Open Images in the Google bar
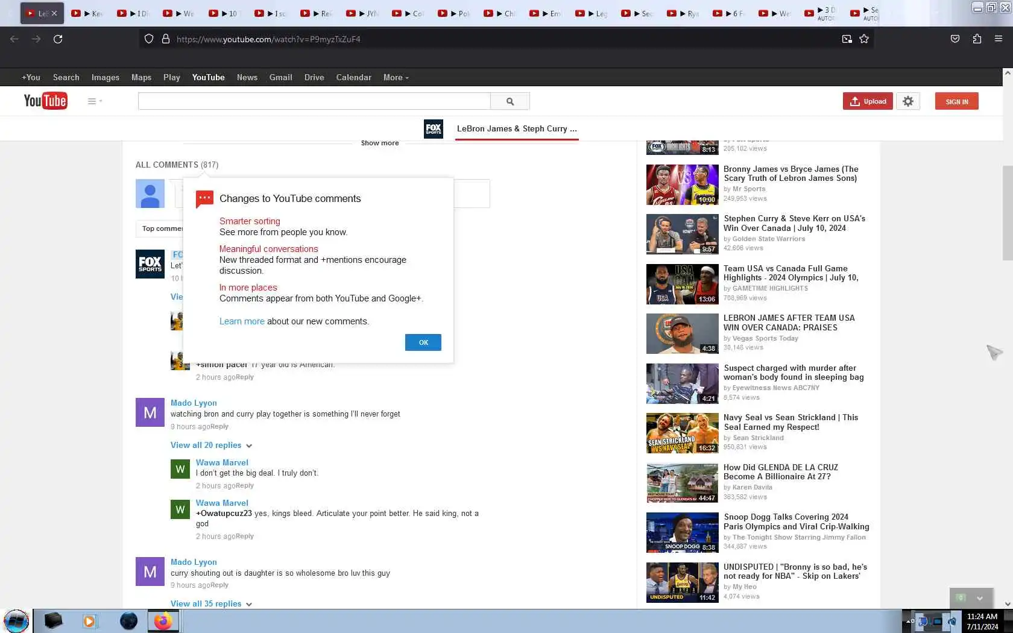 pyautogui.click(x=106, y=77)
